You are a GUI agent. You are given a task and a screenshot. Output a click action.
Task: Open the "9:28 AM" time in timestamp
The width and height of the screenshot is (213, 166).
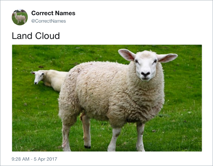[21, 159]
